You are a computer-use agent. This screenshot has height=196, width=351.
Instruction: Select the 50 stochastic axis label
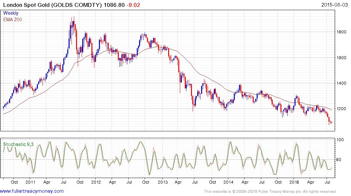339,159
